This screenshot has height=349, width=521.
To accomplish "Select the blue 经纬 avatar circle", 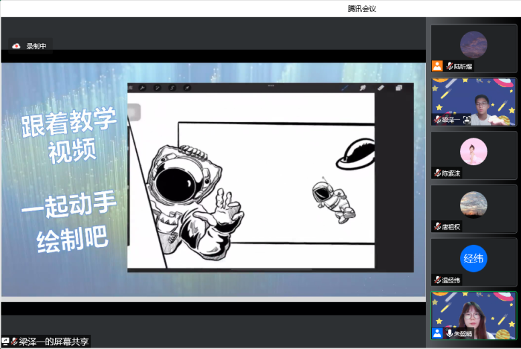I will pos(473,258).
